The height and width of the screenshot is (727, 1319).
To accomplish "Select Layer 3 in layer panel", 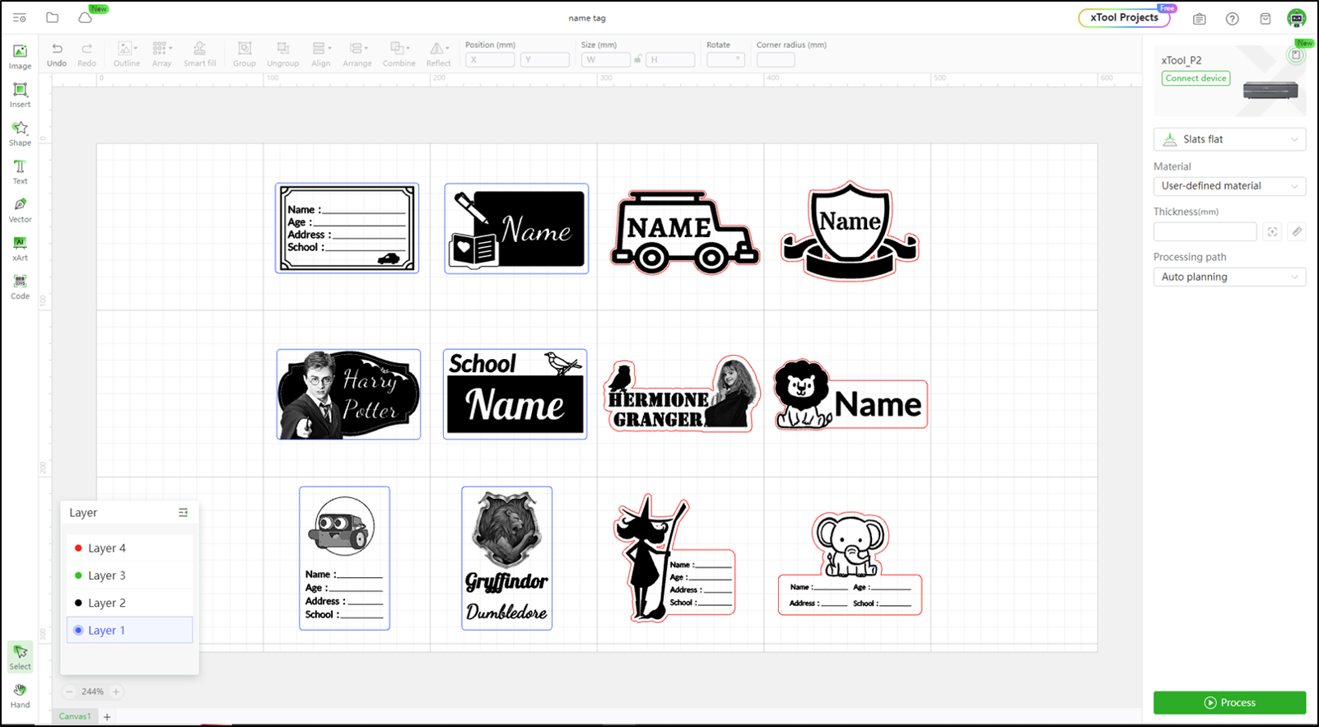I will (x=129, y=576).
